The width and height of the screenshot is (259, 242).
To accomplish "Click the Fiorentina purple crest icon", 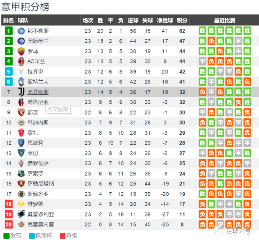I will (21, 163).
